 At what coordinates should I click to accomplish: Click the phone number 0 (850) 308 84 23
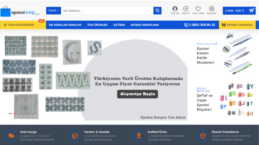[x=202, y=25]
